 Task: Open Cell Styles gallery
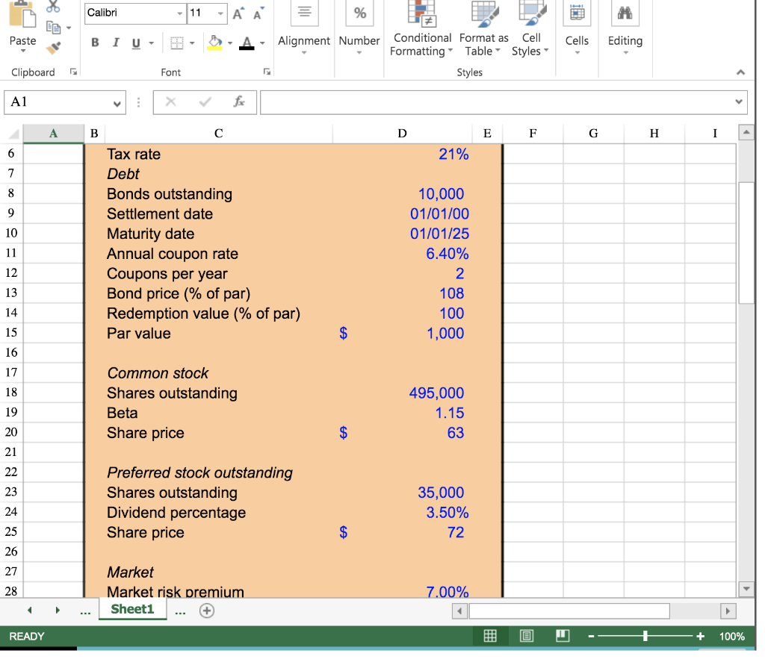coord(530,35)
